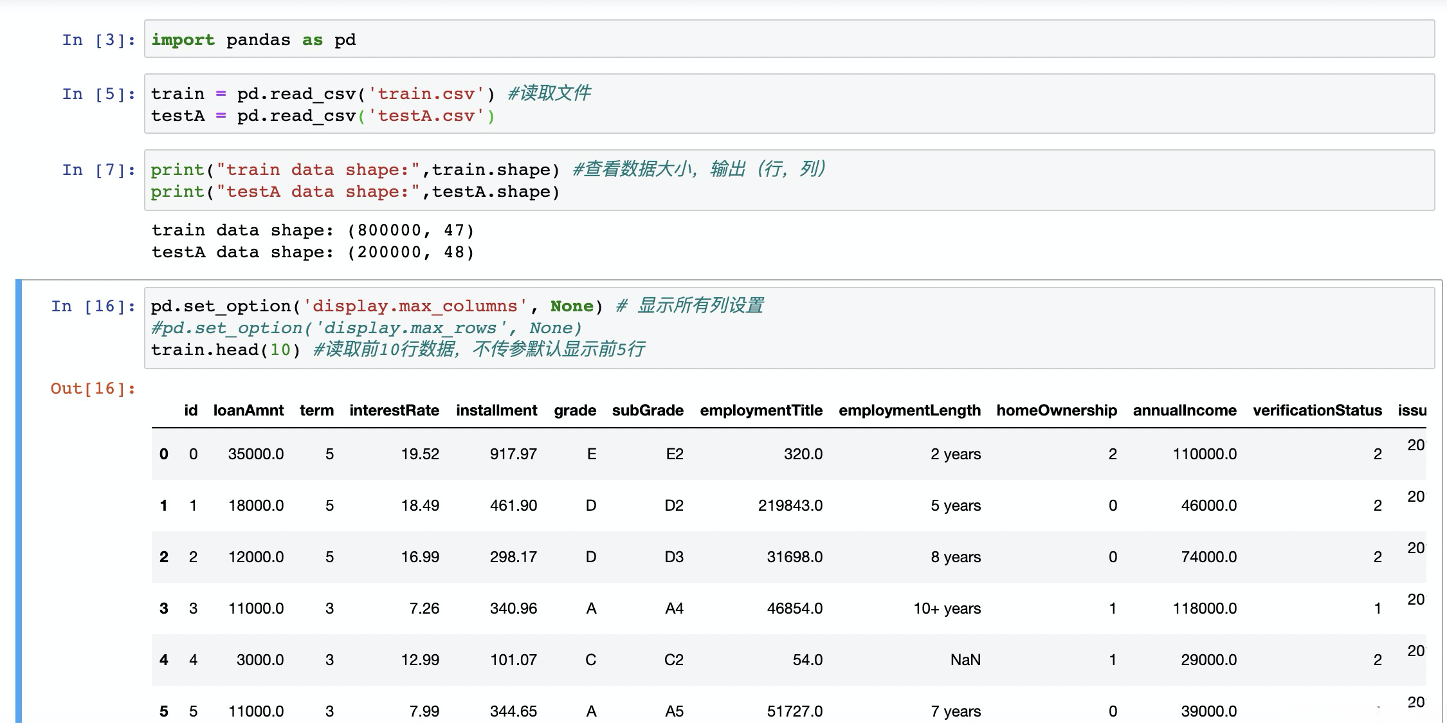Viewport: 1447px width, 723px height.
Task: Click the NaN employmentLength cell
Action: [965, 660]
